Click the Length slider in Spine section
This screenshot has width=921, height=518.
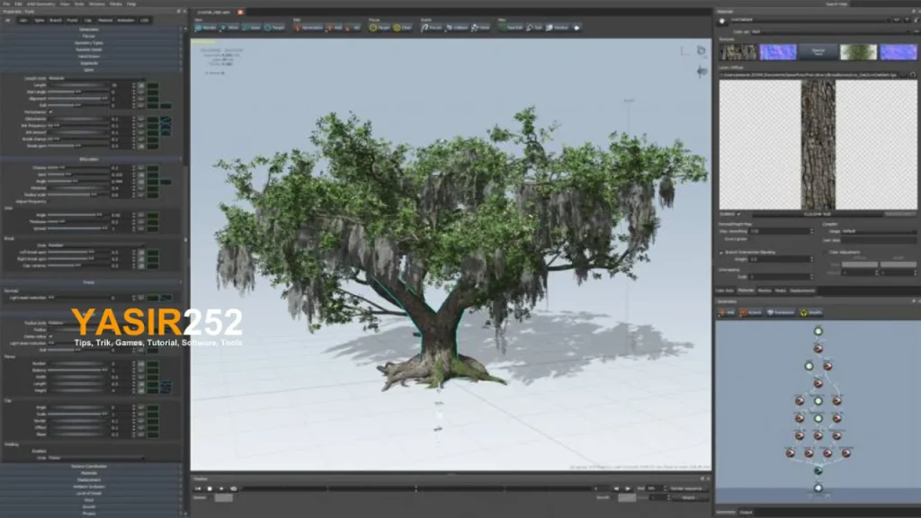pyautogui.click(x=78, y=85)
